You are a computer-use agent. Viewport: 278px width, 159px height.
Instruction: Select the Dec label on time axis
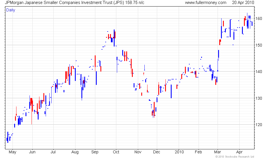pyautogui.click(x=157, y=152)
